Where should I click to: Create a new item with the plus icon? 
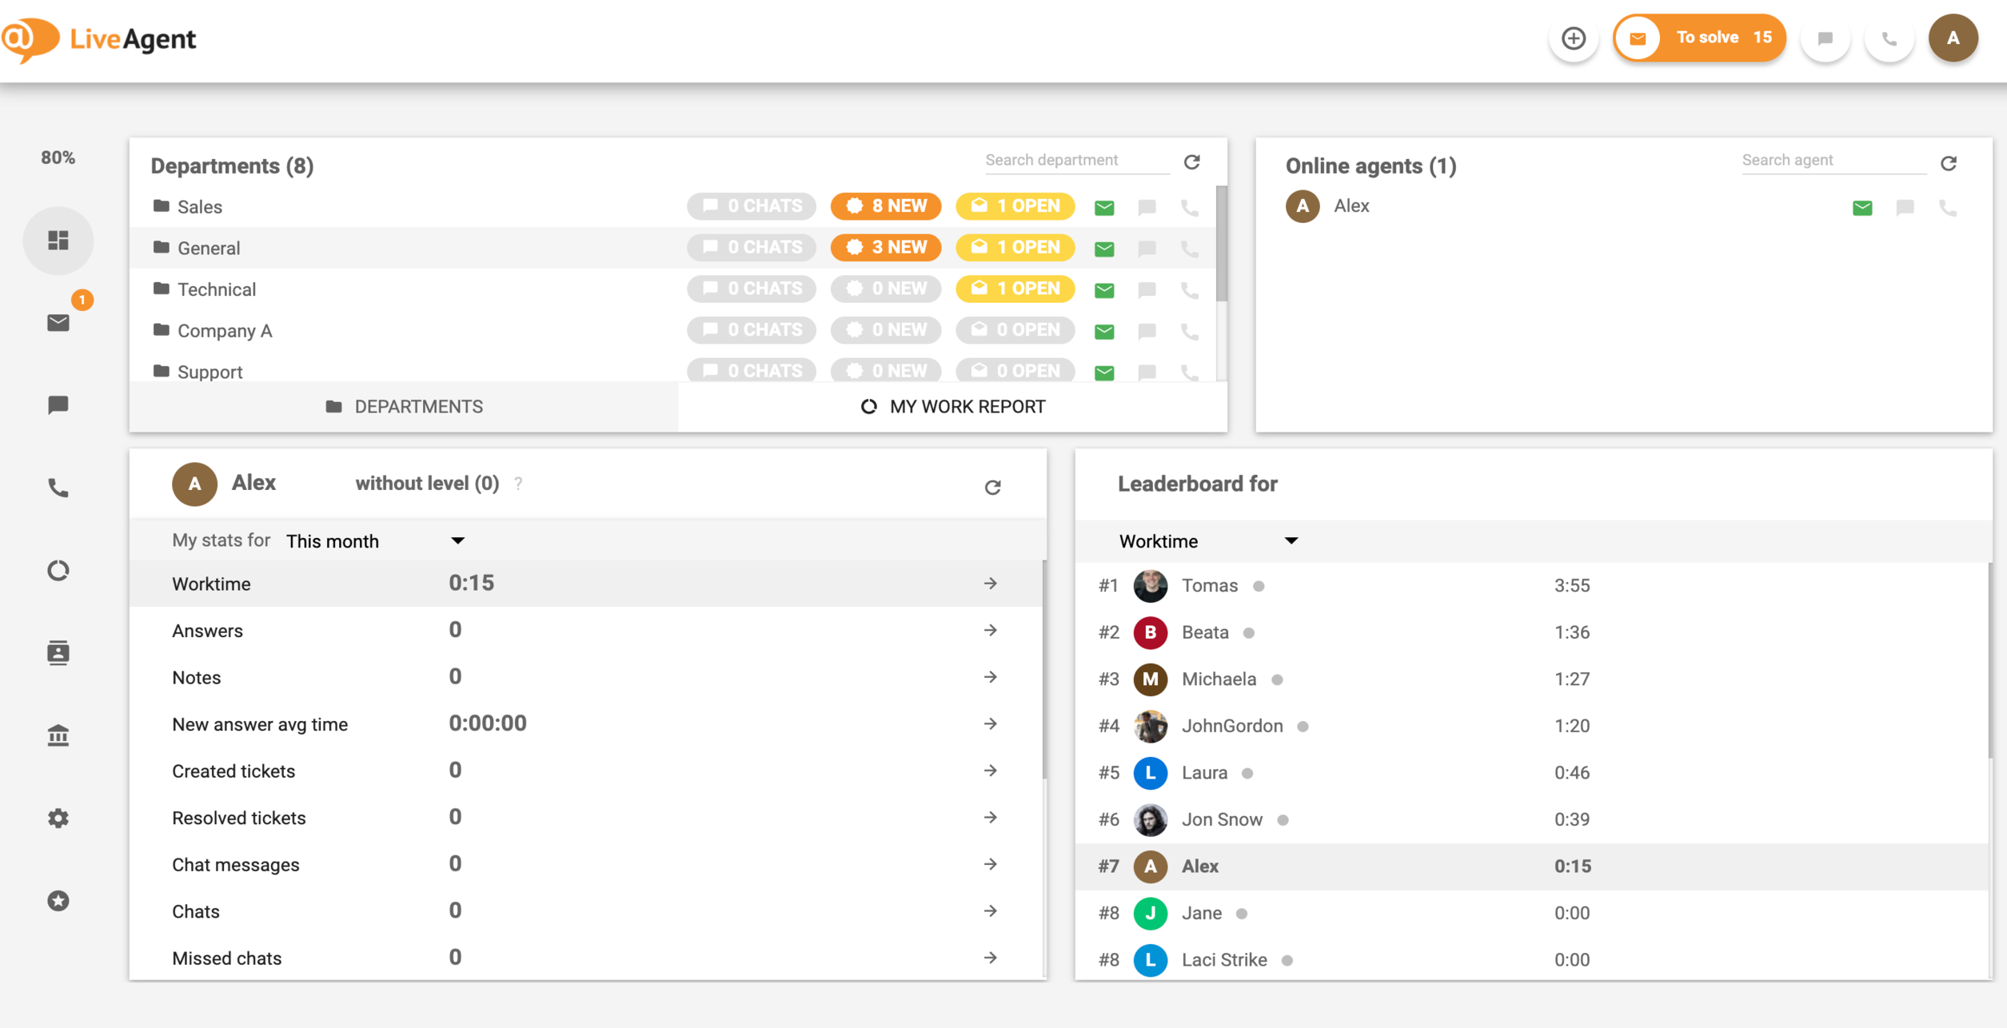[x=1573, y=38]
